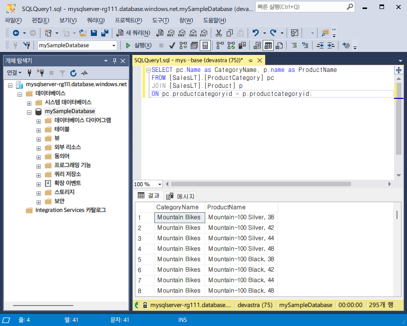The image size is (407, 326).
Task: Switch to the 메시지 tab
Action: (181, 196)
